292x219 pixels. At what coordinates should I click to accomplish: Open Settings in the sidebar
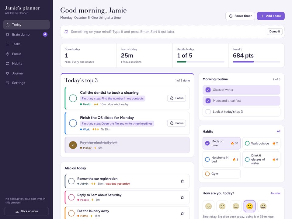coord(26,83)
